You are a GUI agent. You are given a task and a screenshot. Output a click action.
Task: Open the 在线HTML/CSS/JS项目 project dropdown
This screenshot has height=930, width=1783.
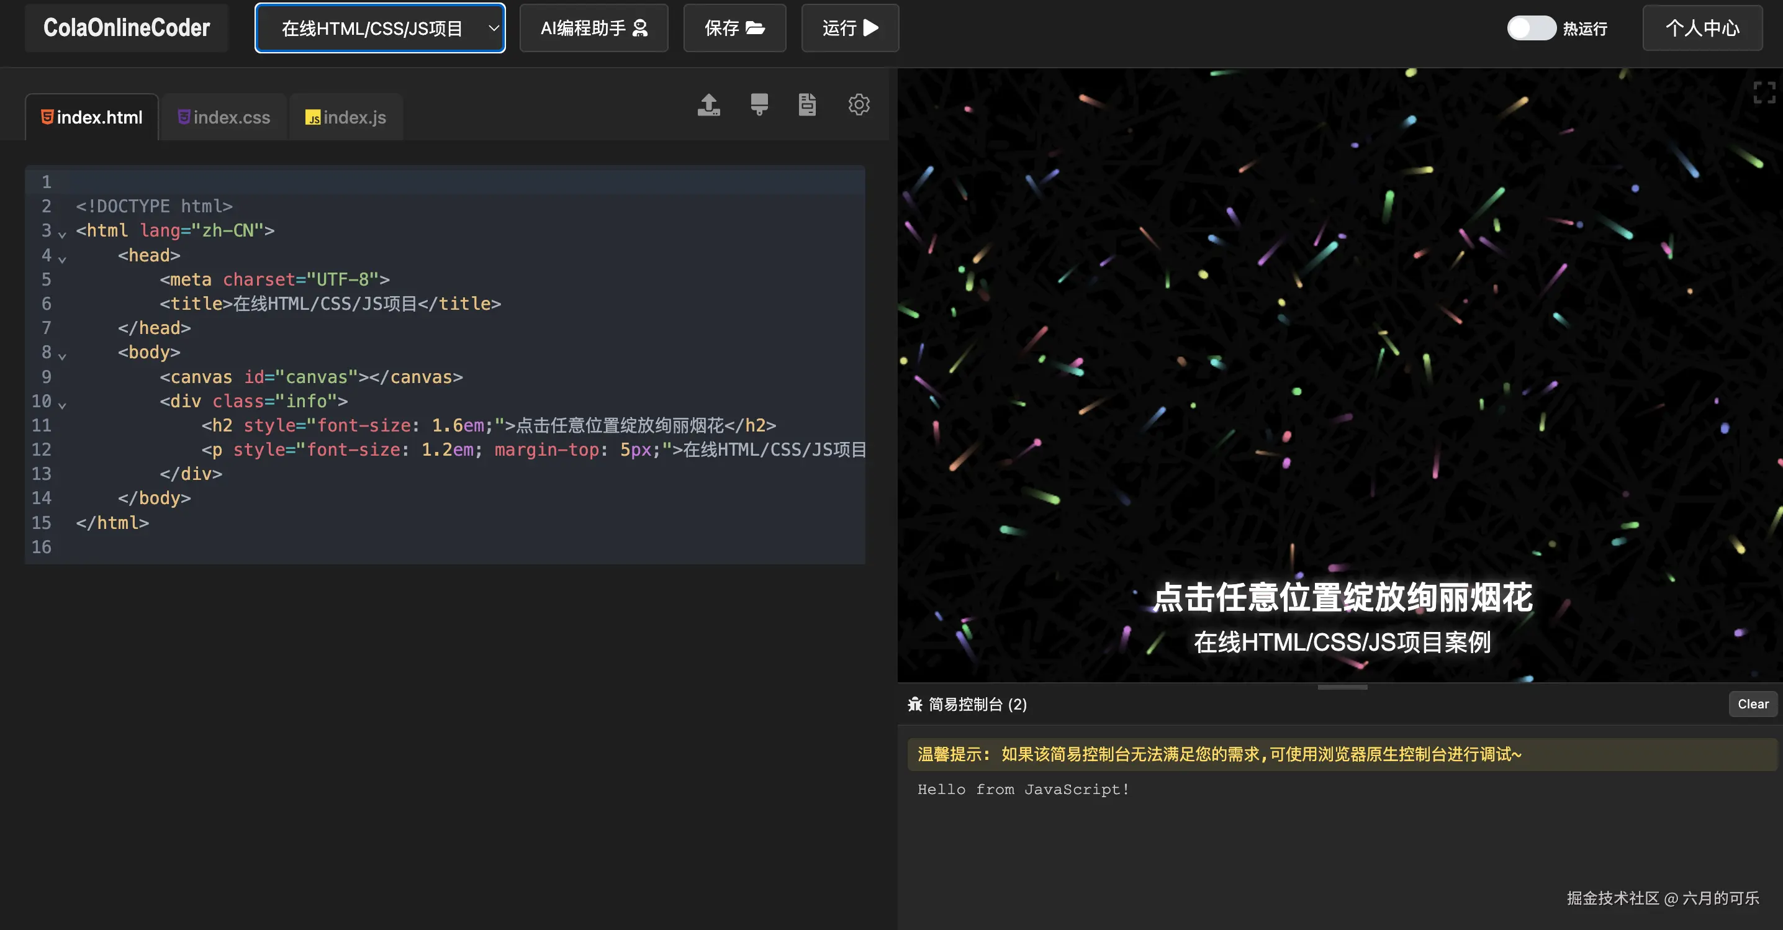tap(379, 28)
